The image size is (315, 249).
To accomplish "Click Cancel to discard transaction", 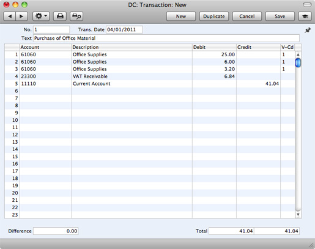I will (x=247, y=17).
